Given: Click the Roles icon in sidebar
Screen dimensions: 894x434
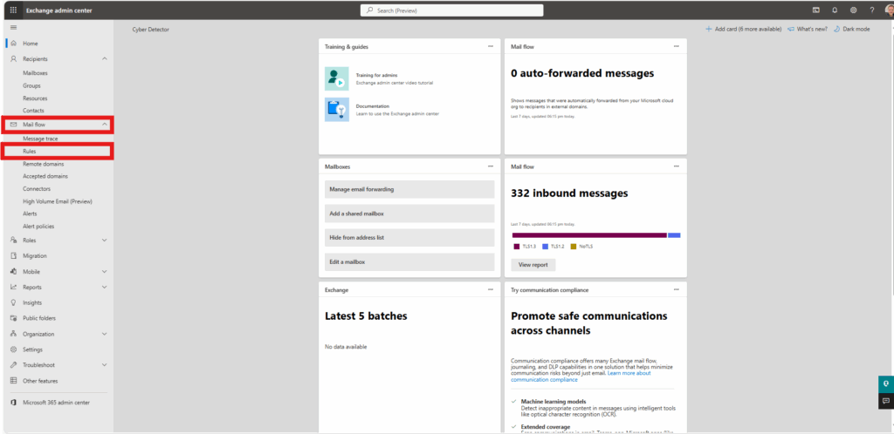Looking at the screenshot, I should coord(14,240).
